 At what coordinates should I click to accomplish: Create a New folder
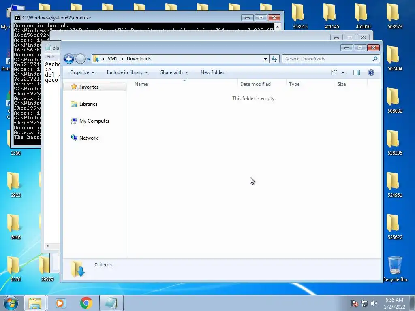pos(212,72)
